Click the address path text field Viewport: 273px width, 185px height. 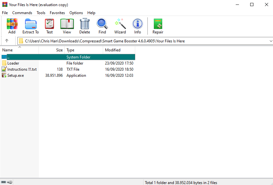(145, 41)
